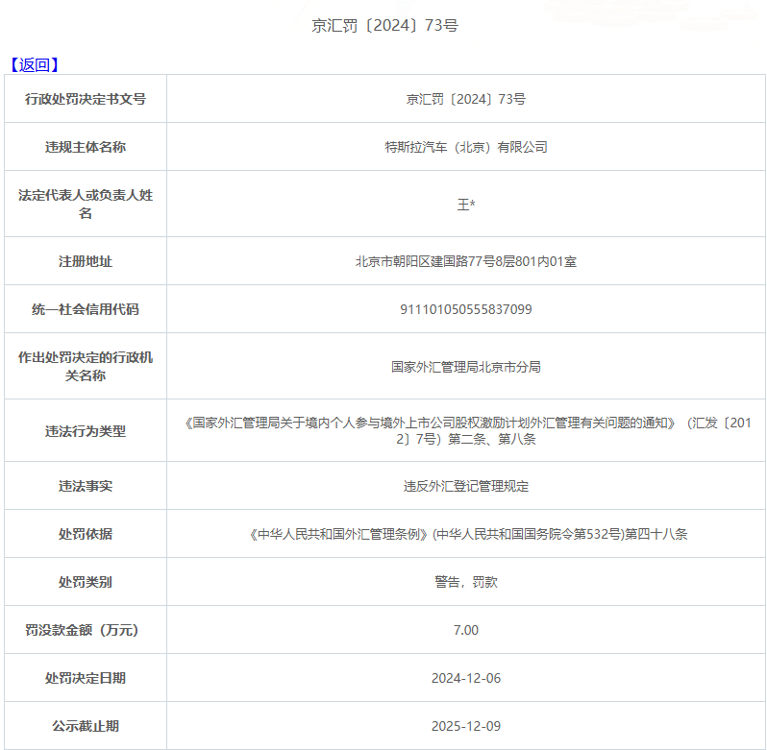Select the date 2025-12-09
The image size is (767, 750).
pos(465,726)
